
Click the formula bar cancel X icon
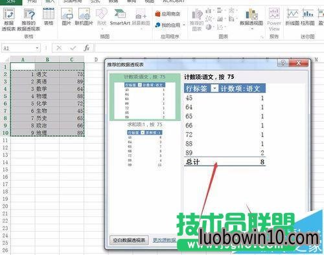pyautogui.click(x=59, y=48)
